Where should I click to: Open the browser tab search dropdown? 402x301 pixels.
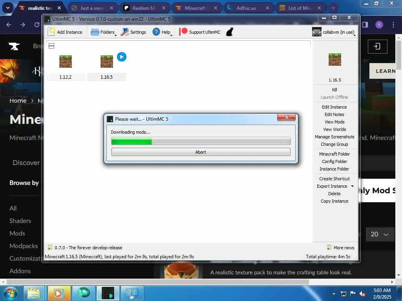8,8
